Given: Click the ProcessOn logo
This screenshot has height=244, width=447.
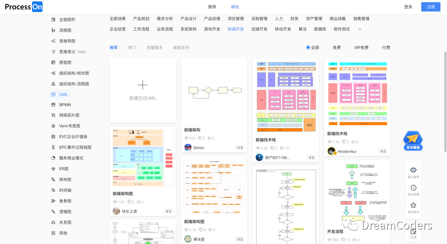Looking at the screenshot, I should coord(24,7).
